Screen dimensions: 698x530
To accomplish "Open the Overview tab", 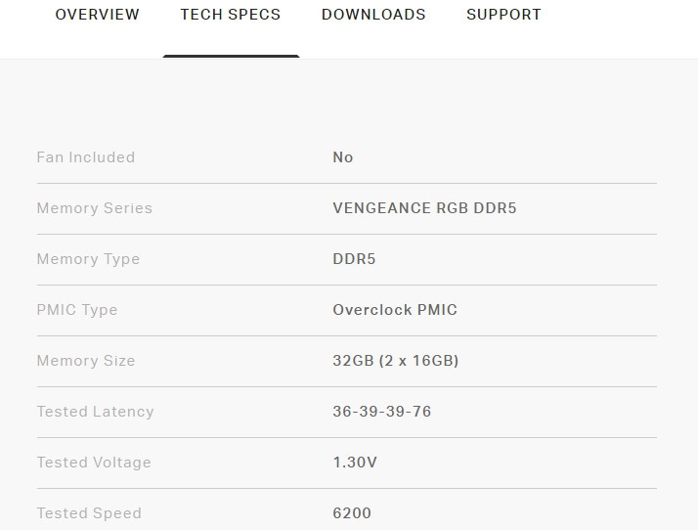I will tap(97, 15).
